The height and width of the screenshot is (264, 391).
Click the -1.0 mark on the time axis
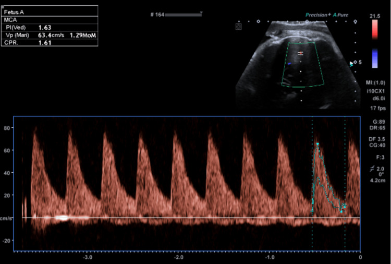click(x=270, y=257)
